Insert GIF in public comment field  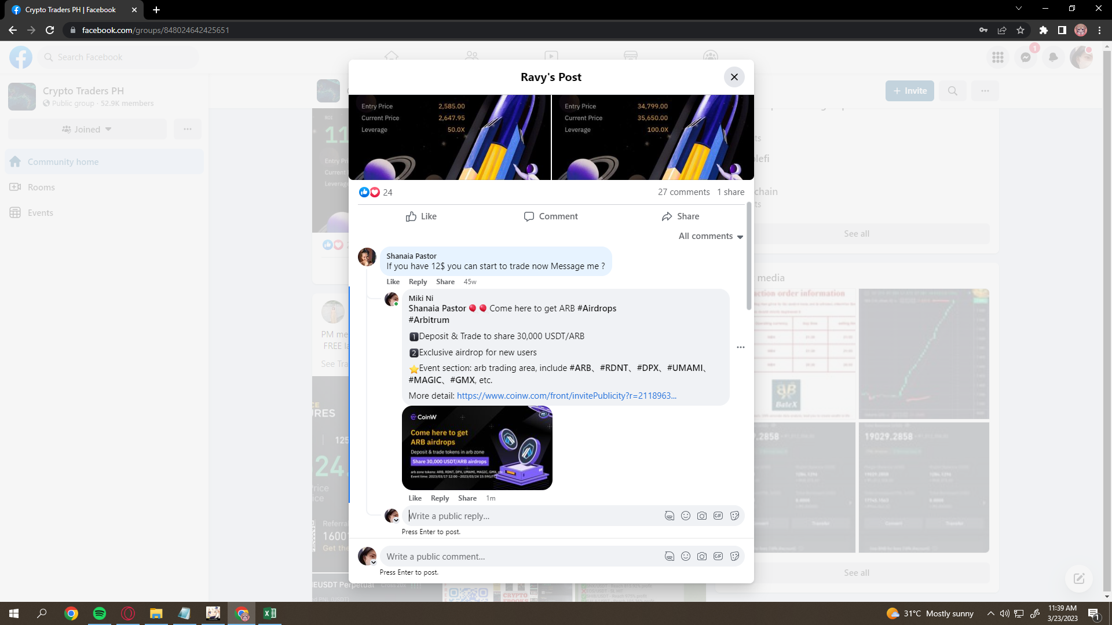(x=718, y=556)
